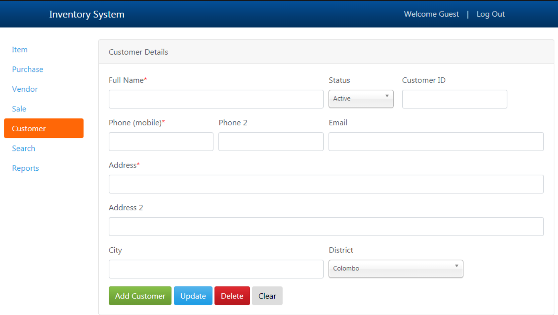Click the City text field
The height and width of the screenshot is (315, 558).
pos(216,269)
